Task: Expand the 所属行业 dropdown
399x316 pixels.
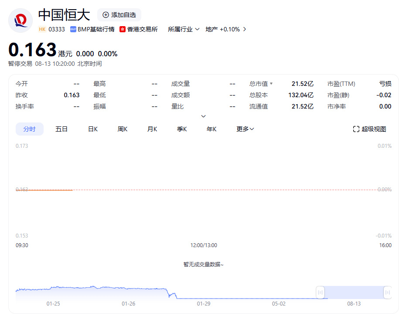Action: click(x=184, y=29)
